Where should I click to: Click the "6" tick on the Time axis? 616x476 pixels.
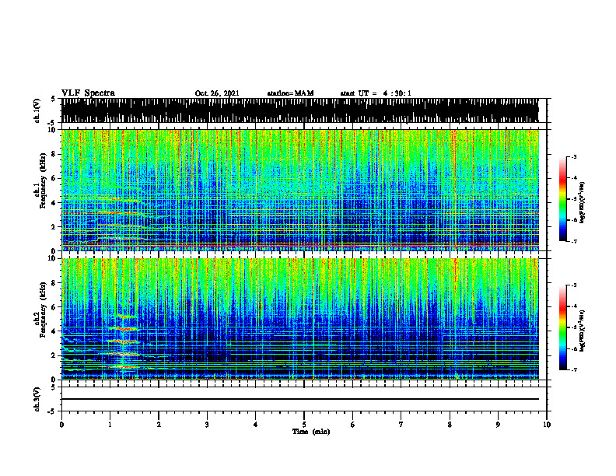[353, 425]
